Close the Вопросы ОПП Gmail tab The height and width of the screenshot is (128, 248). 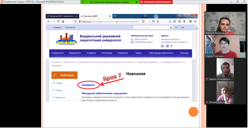(x=77, y=16)
